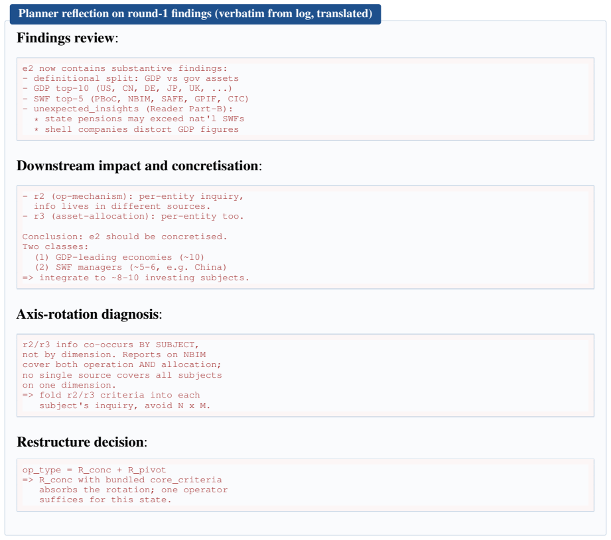Click 'r2/r3 info co-occurs BY SUBJECT,' line

111,345
